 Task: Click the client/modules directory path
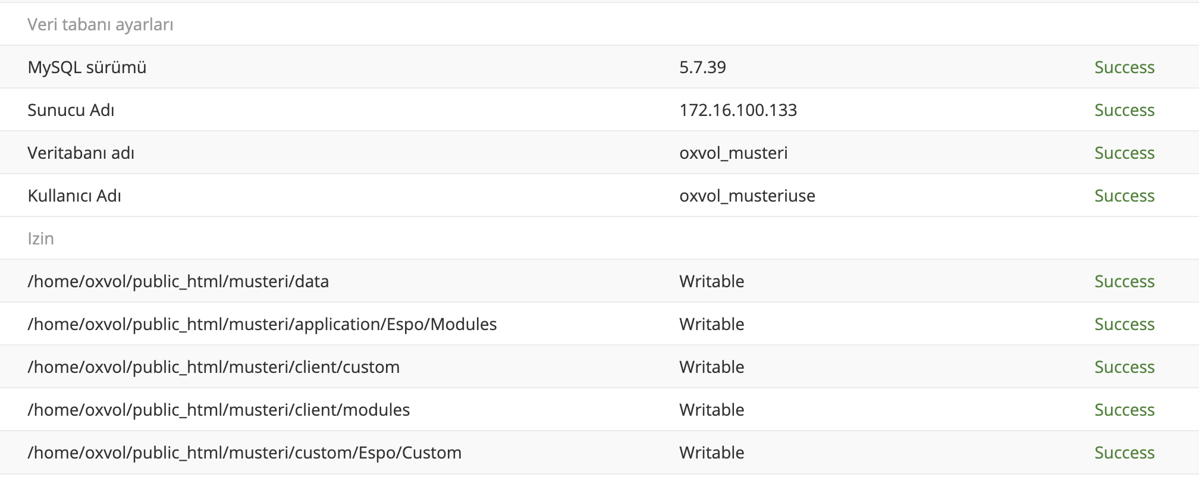(218, 410)
